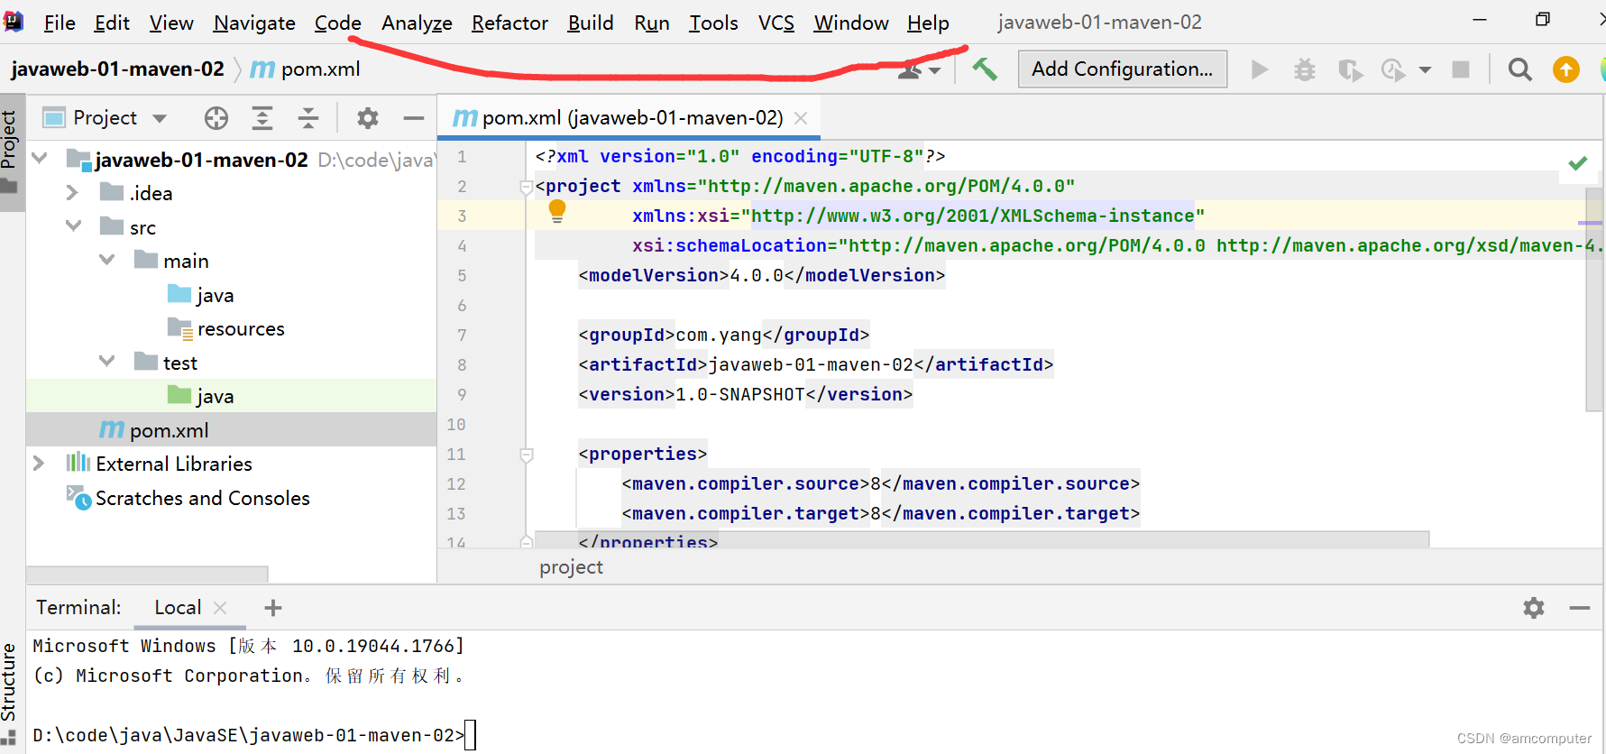Image resolution: width=1606 pixels, height=754 pixels.
Task: Close the Local terminal tab
Action: pos(220,608)
